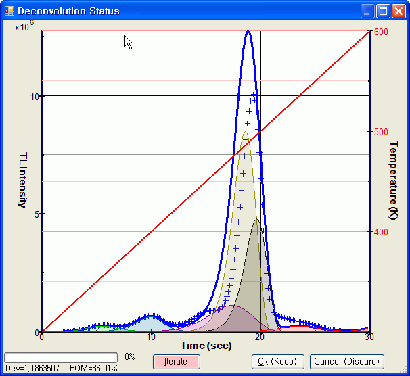Click Cancel (Discard) to reject results
The height and width of the screenshot is (376, 410).
tap(348, 361)
